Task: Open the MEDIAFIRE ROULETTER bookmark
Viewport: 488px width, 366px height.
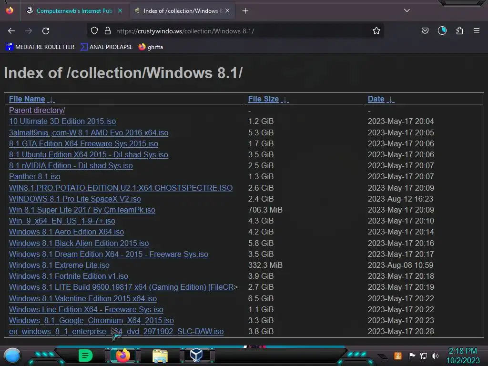Action: tap(40, 47)
